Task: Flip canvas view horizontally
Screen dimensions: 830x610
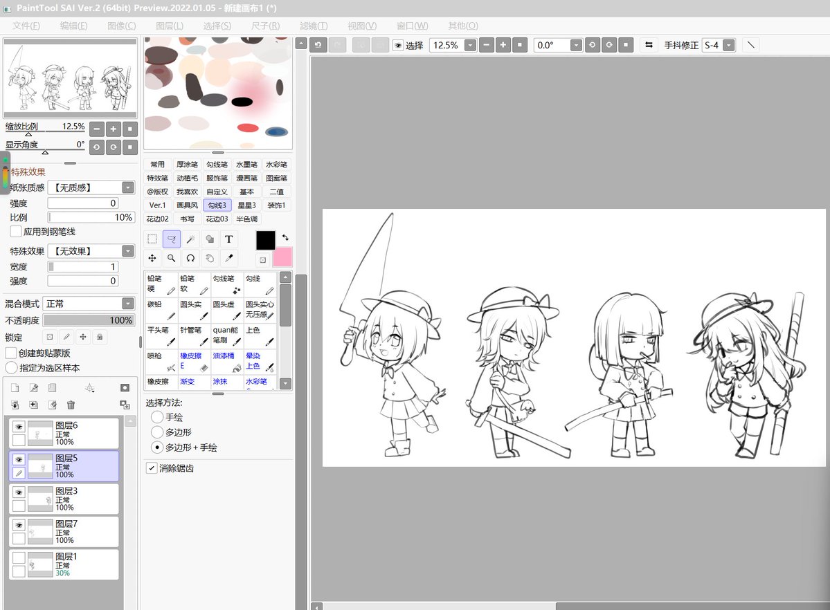Action: tap(649, 45)
